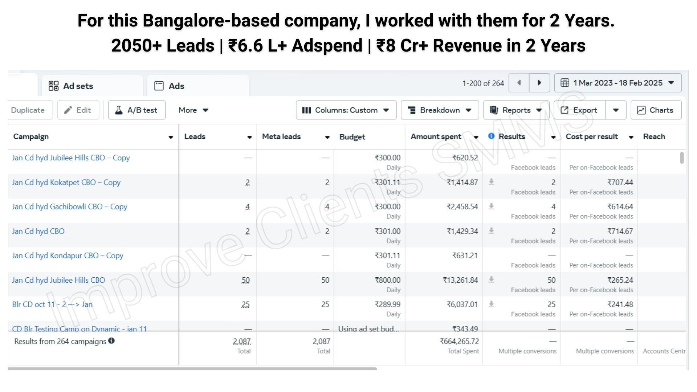Expand Columns: Custom dropdown
Screen dimensions: 697x392
point(346,110)
